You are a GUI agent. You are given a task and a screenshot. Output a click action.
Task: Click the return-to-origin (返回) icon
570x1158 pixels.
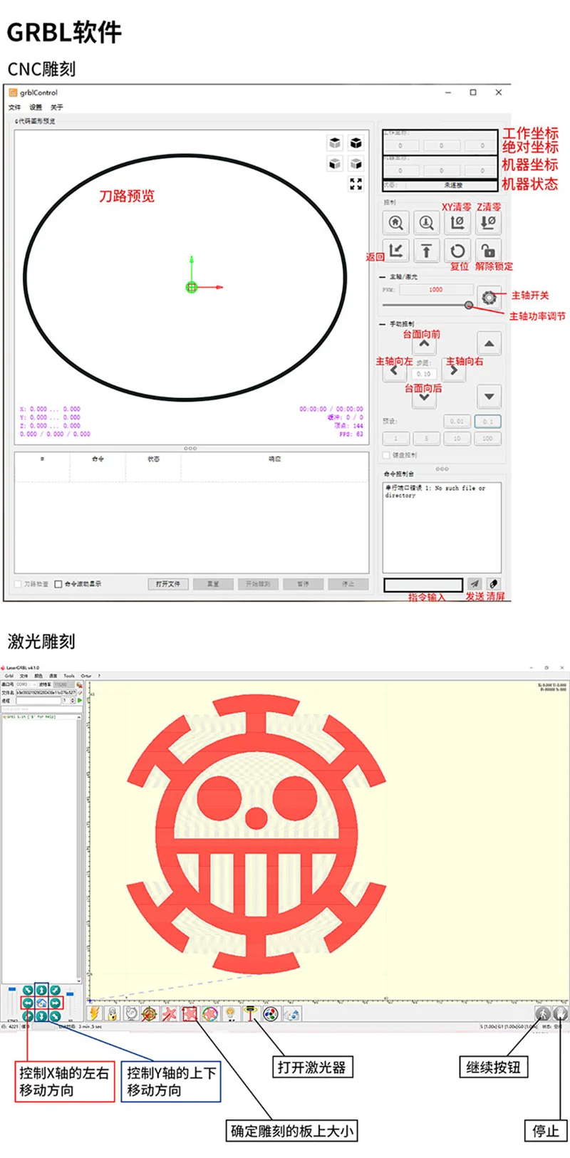(x=395, y=251)
